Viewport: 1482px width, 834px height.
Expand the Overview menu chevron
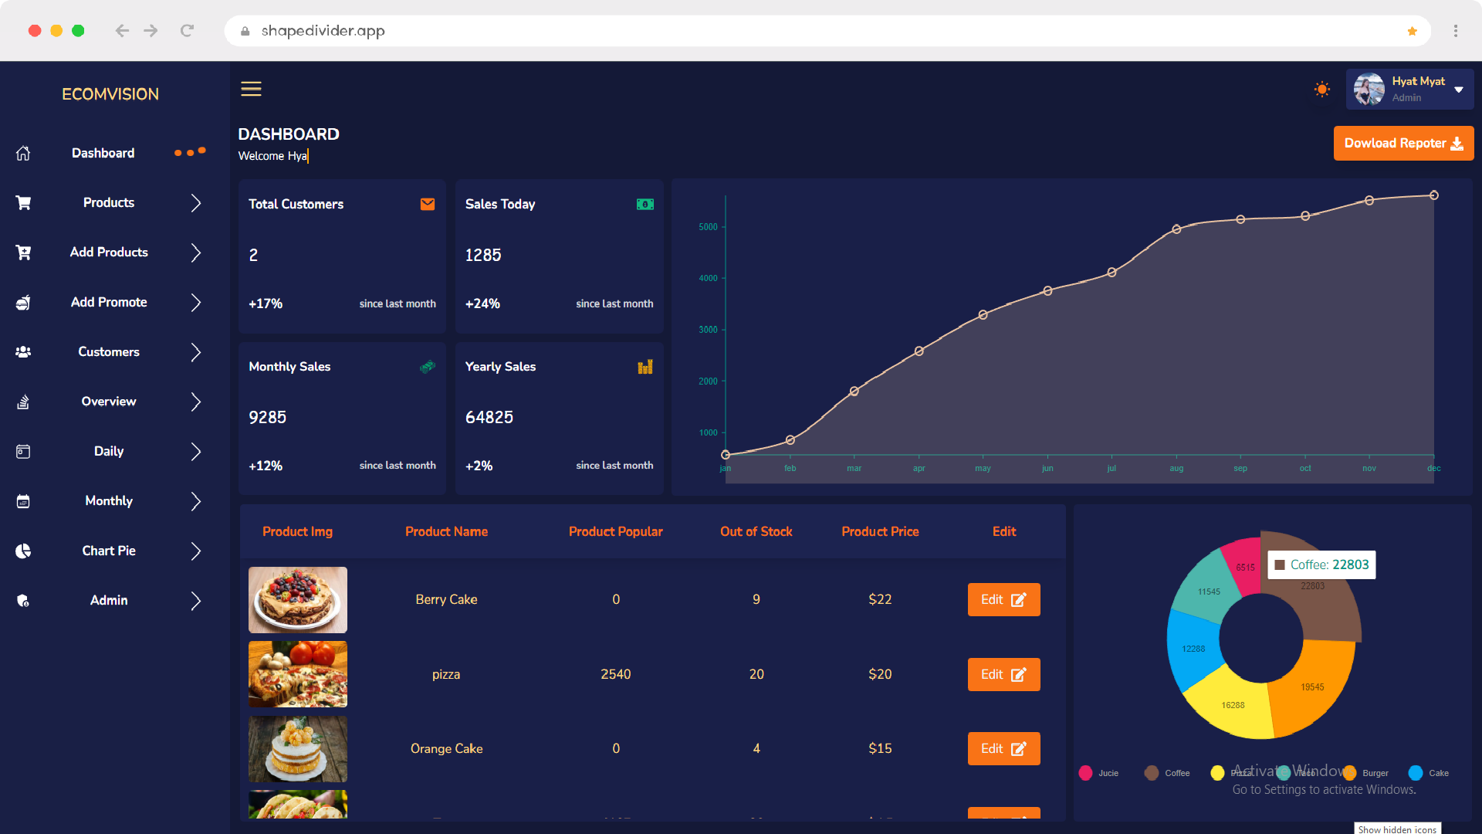pos(195,402)
